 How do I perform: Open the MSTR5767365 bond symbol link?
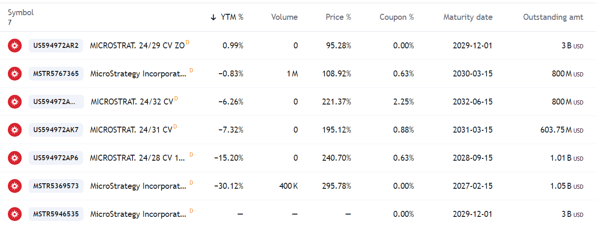56,74
